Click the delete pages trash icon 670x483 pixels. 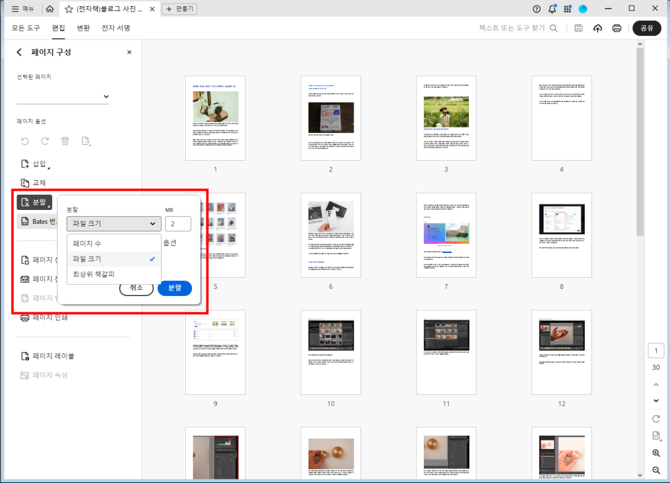[x=65, y=141]
